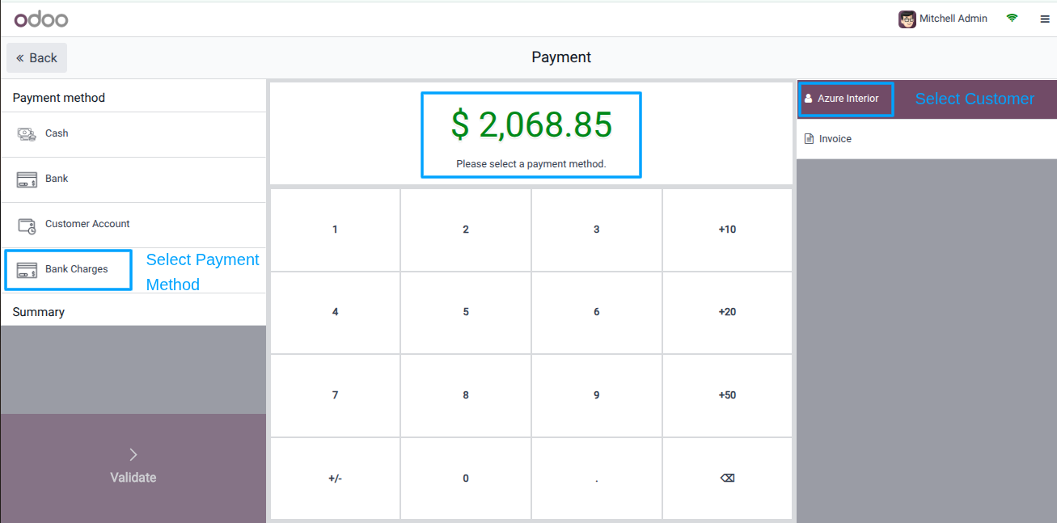Choose Customer Account payment method
Viewport: 1057px width, 523px height.
(133, 225)
